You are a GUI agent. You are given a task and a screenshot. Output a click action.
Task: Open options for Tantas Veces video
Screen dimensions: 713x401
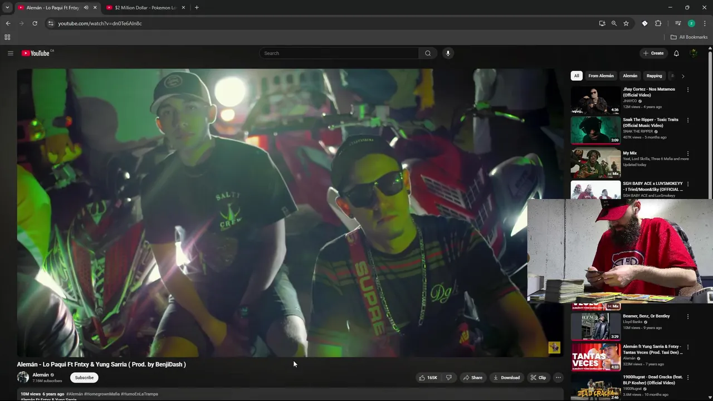point(688,347)
